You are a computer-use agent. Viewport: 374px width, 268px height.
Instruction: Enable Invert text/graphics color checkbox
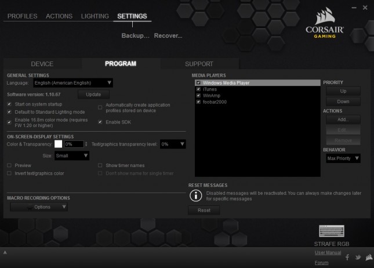click(9, 173)
